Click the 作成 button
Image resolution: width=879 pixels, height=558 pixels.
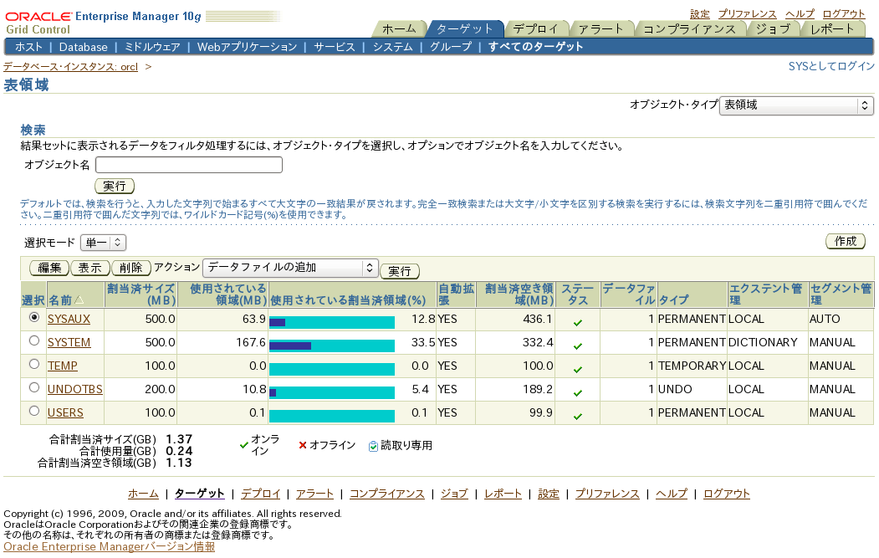846,241
